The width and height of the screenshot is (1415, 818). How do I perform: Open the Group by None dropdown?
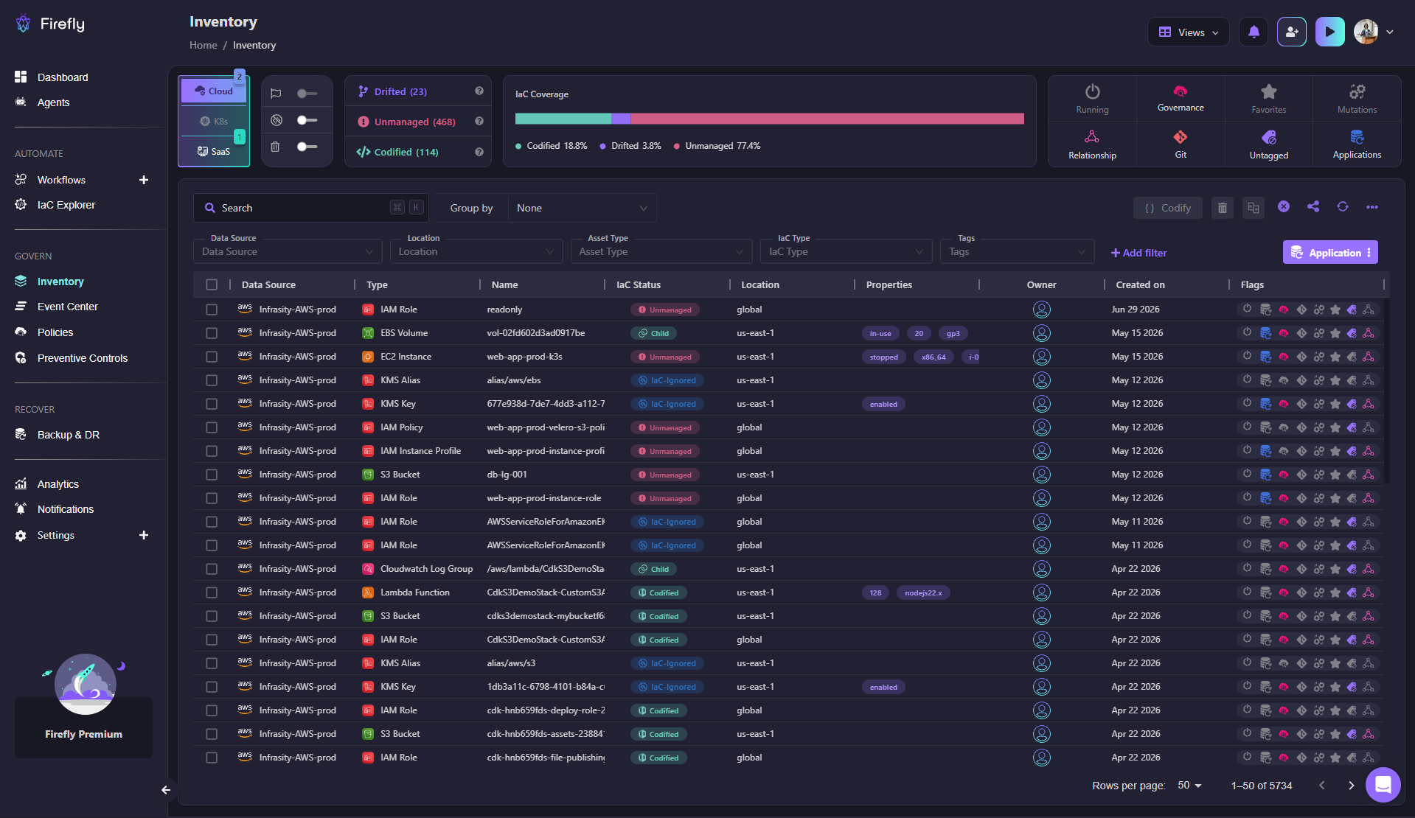582,208
